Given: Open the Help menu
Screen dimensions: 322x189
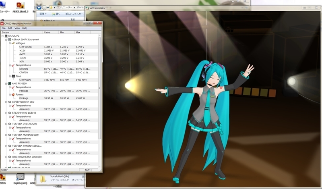Looking at the screenshot, I should coord(25,28).
